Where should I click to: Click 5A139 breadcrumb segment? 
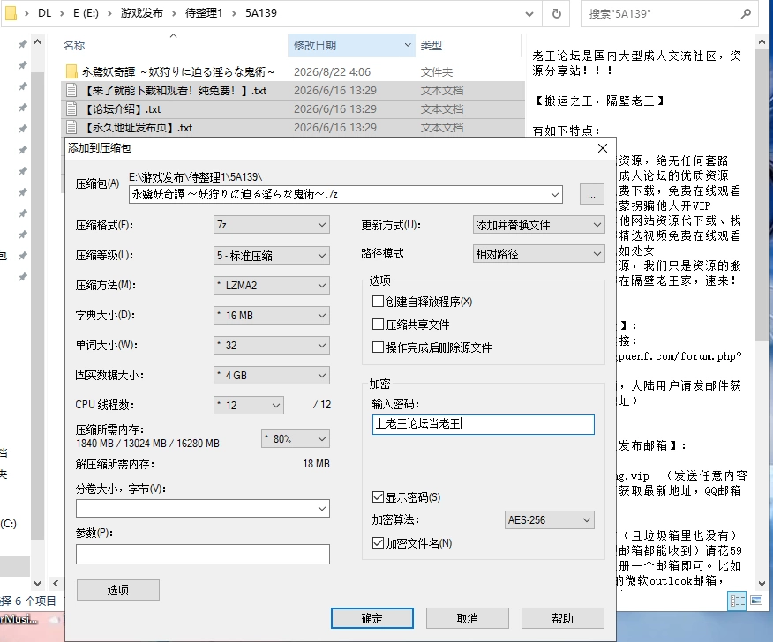click(261, 13)
